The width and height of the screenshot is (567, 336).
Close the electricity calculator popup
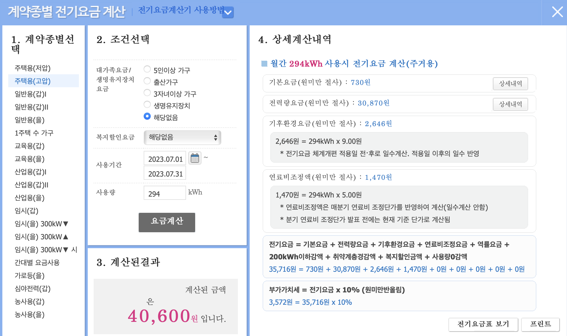(557, 12)
